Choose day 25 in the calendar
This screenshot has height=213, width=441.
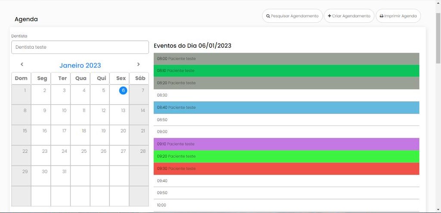point(84,151)
